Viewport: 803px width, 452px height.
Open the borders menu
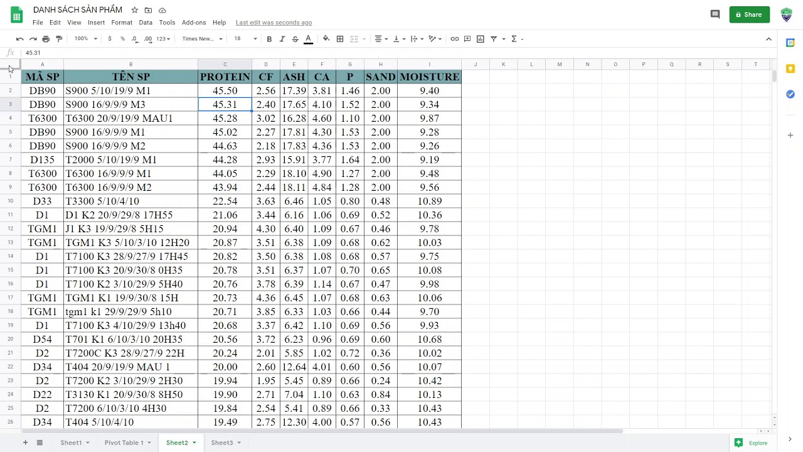tap(340, 39)
